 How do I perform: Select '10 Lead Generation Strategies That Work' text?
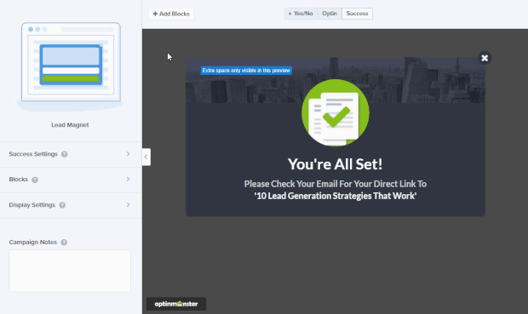click(x=336, y=196)
